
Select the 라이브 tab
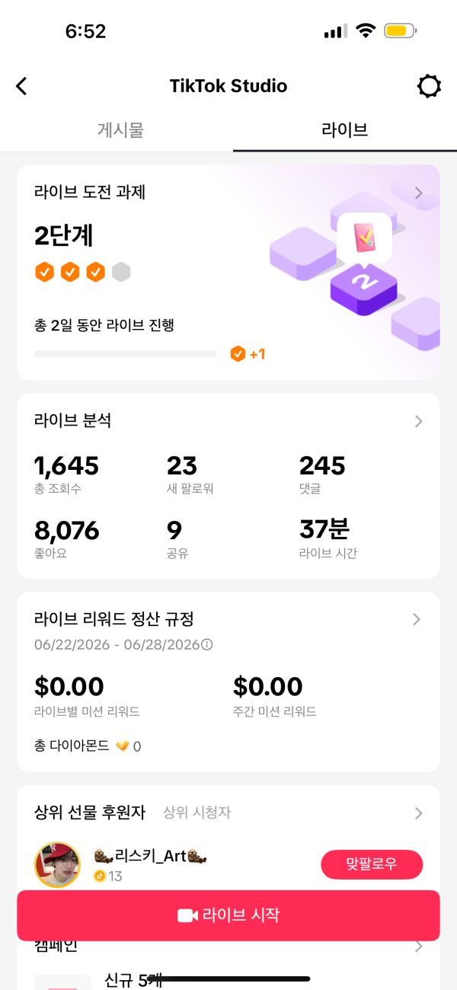pyautogui.click(x=345, y=129)
